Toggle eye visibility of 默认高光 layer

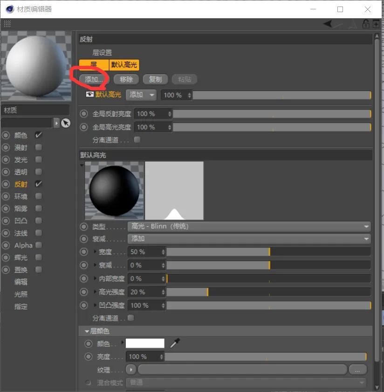tap(90, 95)
